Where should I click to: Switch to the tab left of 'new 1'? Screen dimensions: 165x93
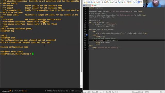[87, 5]
